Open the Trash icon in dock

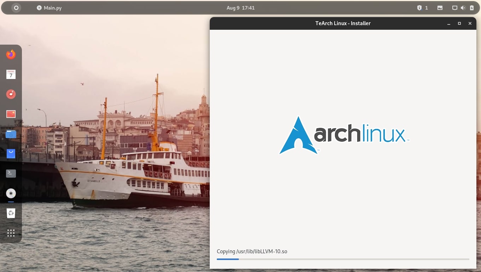[x=11, y=213]
